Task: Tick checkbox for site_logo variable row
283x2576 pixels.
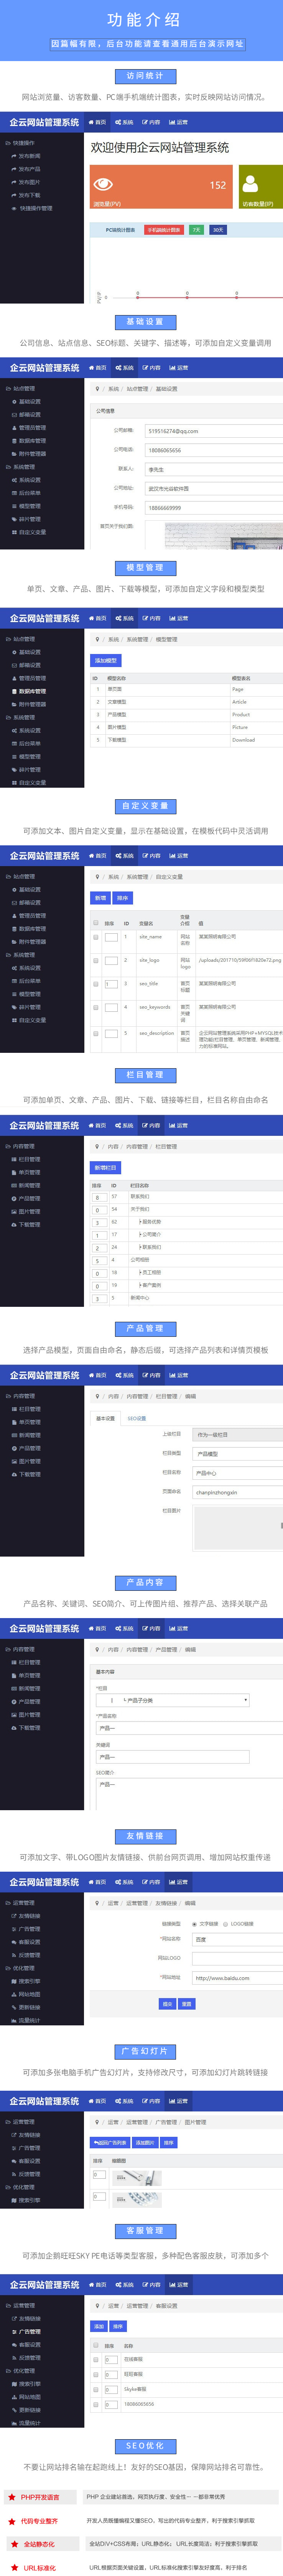Action: tap(95, 961)
